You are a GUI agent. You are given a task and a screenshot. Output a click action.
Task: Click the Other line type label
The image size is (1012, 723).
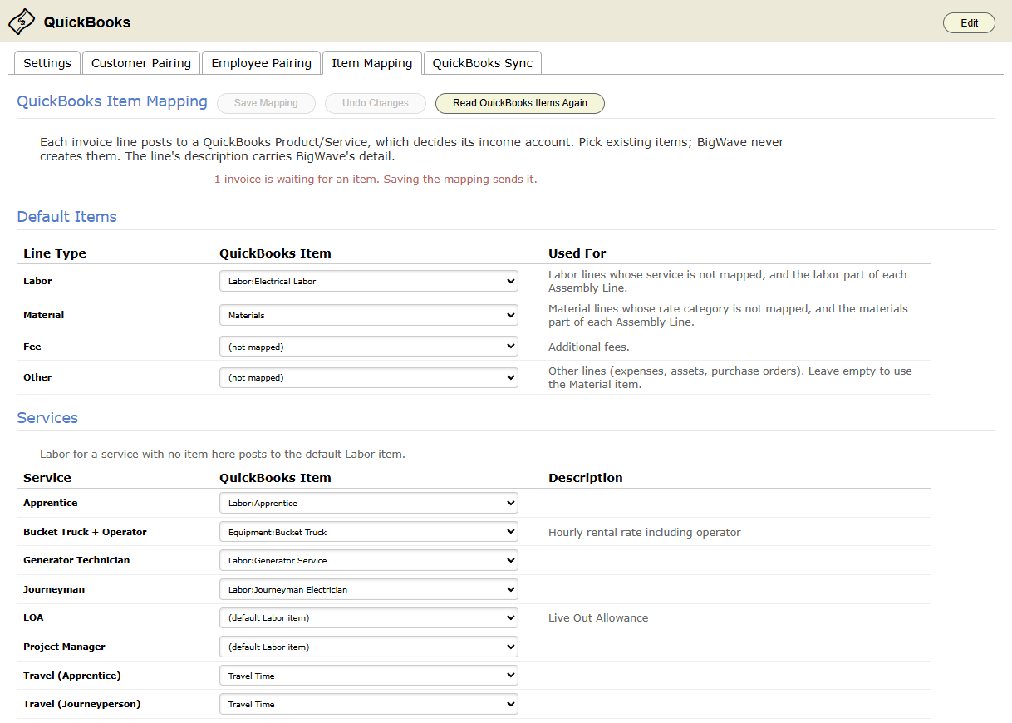(x=37, y=377)
